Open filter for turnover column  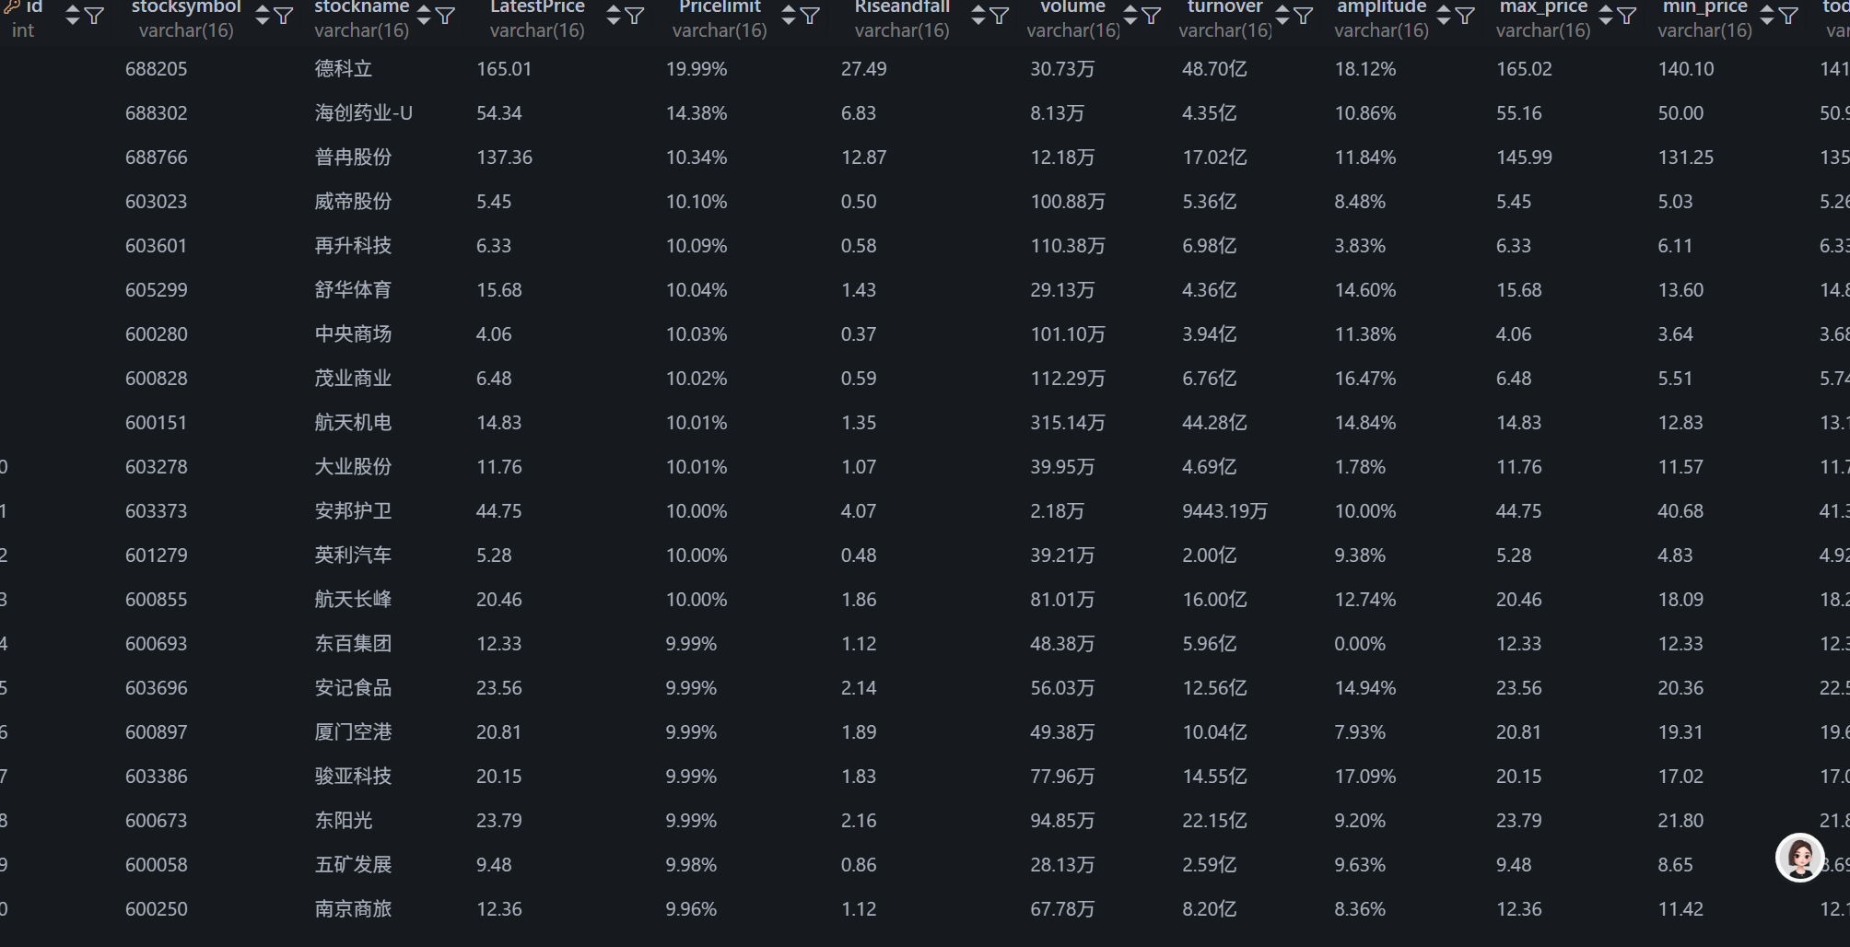1304,16
